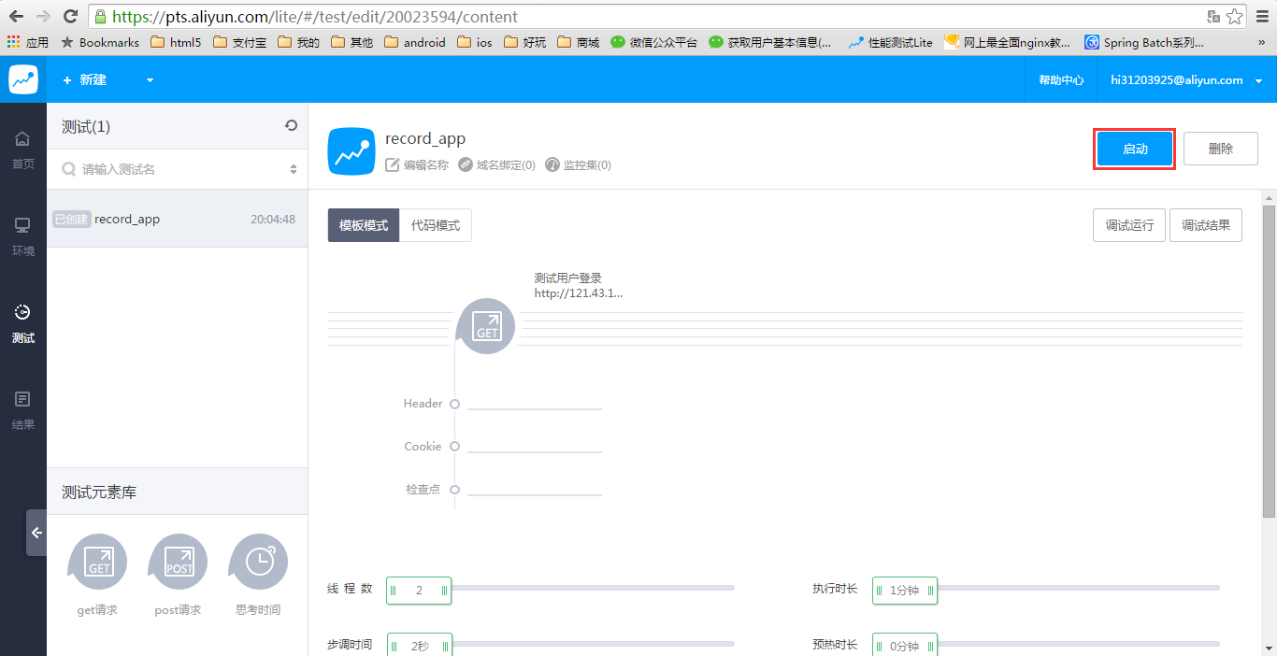Click the 删除 delete button
The image size is (1277, 656).
pyautogui.click(x=1221, y=149)
